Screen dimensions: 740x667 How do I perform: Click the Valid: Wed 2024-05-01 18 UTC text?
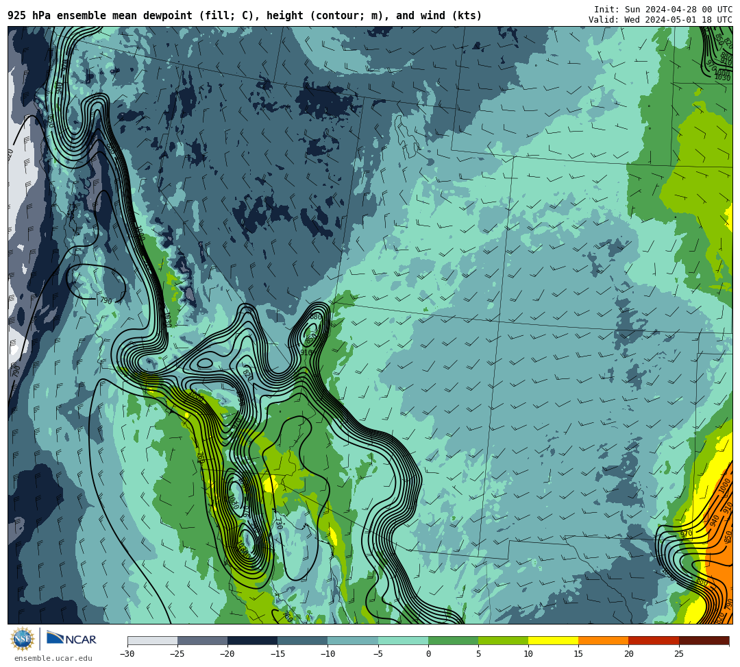(x=661, y=20)
